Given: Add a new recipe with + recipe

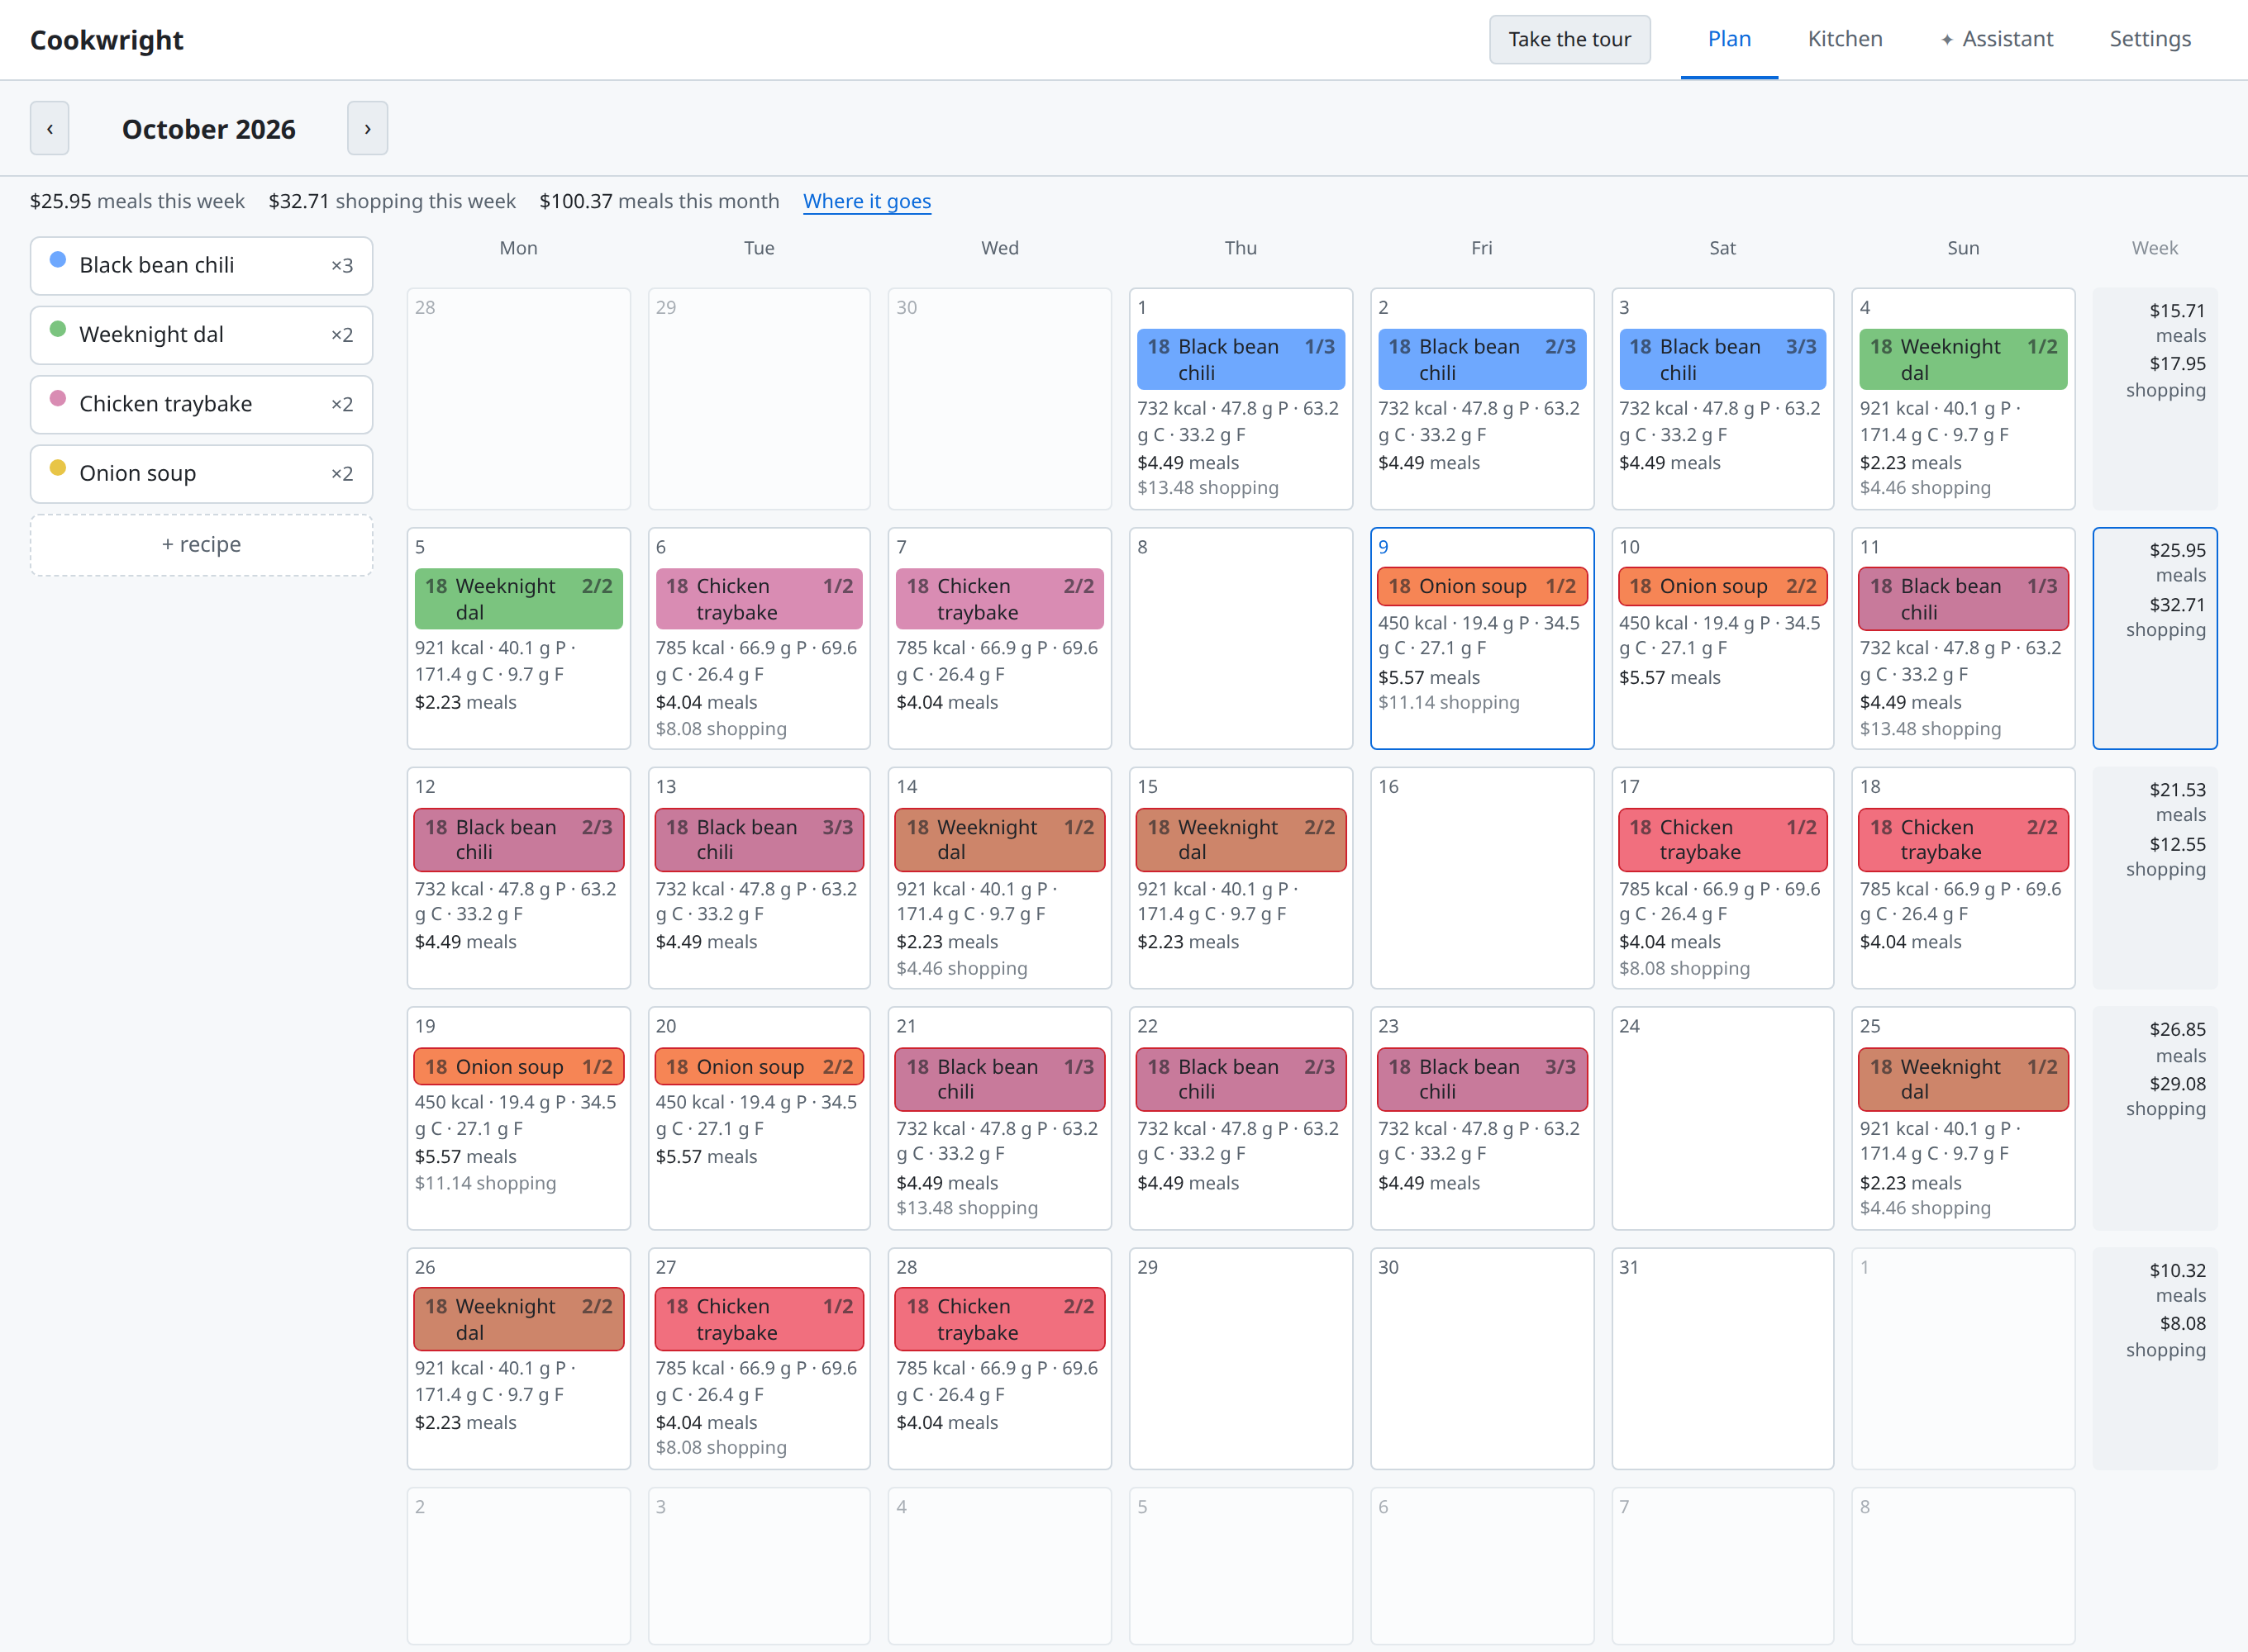Looking at the screenshot, I should (201, 544).
